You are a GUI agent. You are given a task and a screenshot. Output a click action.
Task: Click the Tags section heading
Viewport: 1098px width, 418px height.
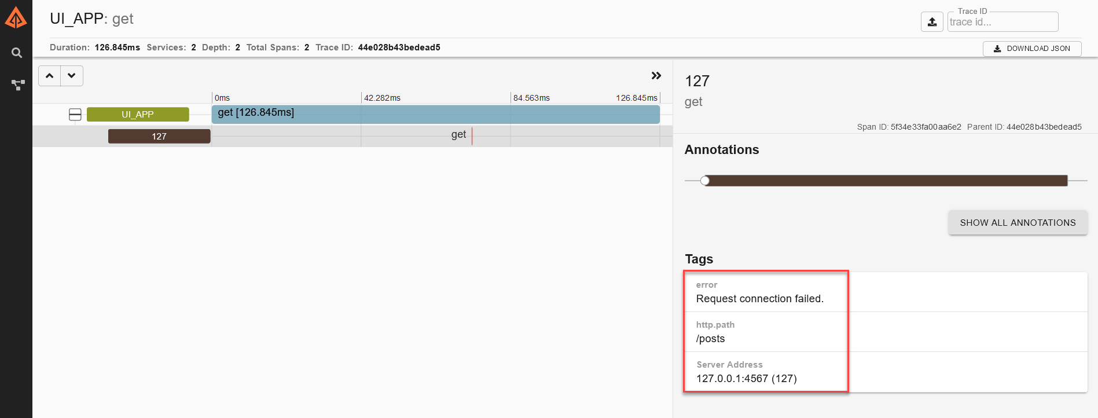[699, 259]
